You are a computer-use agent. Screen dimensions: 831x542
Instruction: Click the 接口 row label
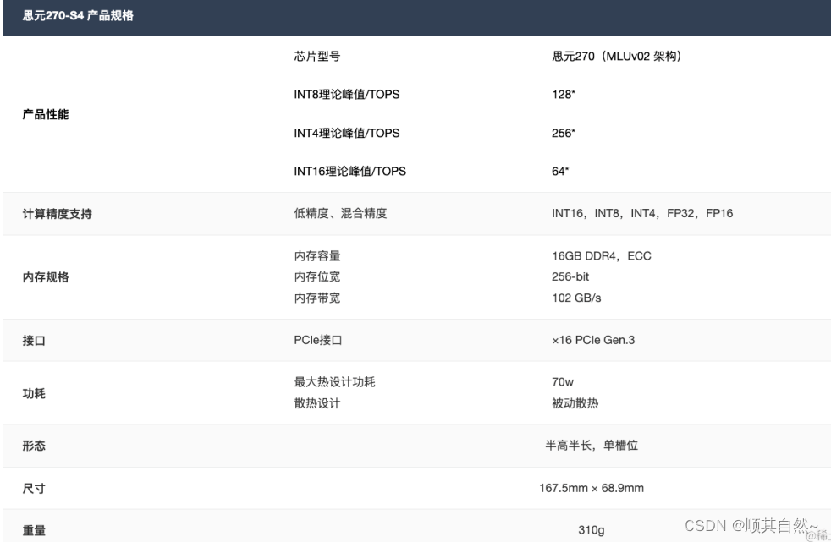point(34,341)
